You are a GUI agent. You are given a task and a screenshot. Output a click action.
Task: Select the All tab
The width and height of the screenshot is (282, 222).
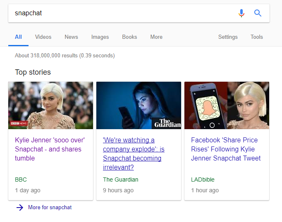coord(18,37)
